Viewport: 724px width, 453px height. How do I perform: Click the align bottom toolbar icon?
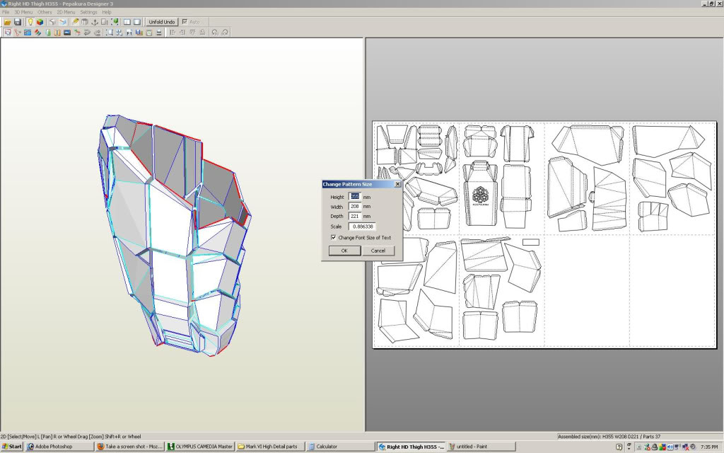[x=202, y=33]
